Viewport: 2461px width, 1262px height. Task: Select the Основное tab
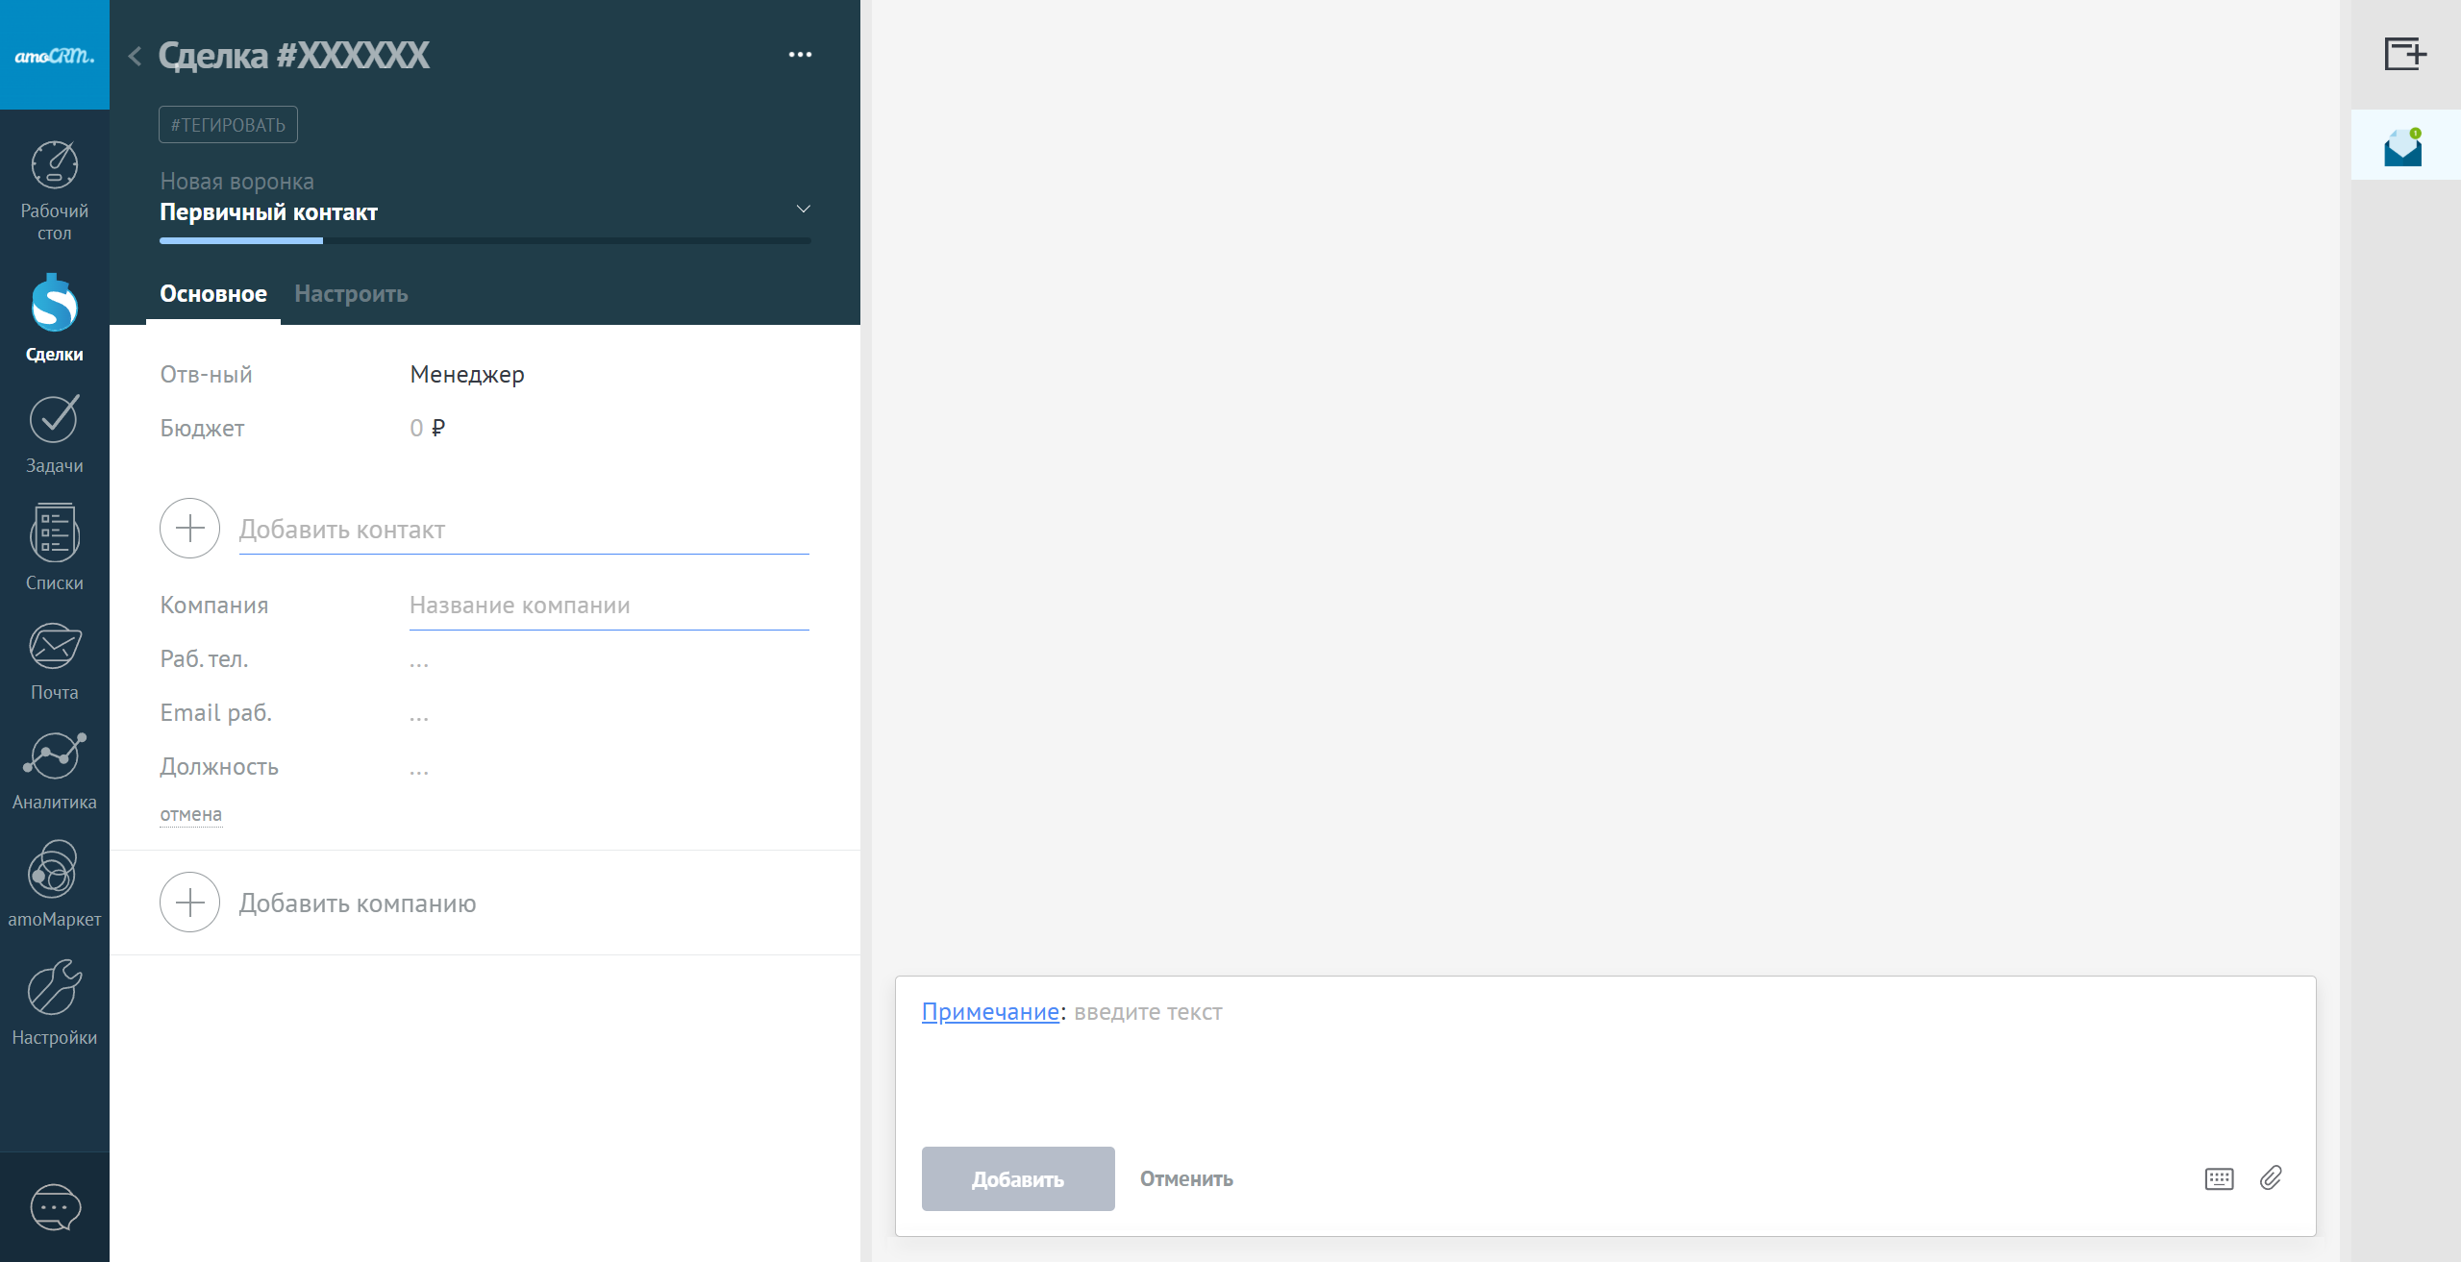coord(213,294)
